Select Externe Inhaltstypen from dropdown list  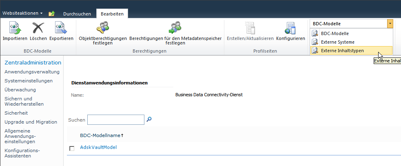(342, 51)
